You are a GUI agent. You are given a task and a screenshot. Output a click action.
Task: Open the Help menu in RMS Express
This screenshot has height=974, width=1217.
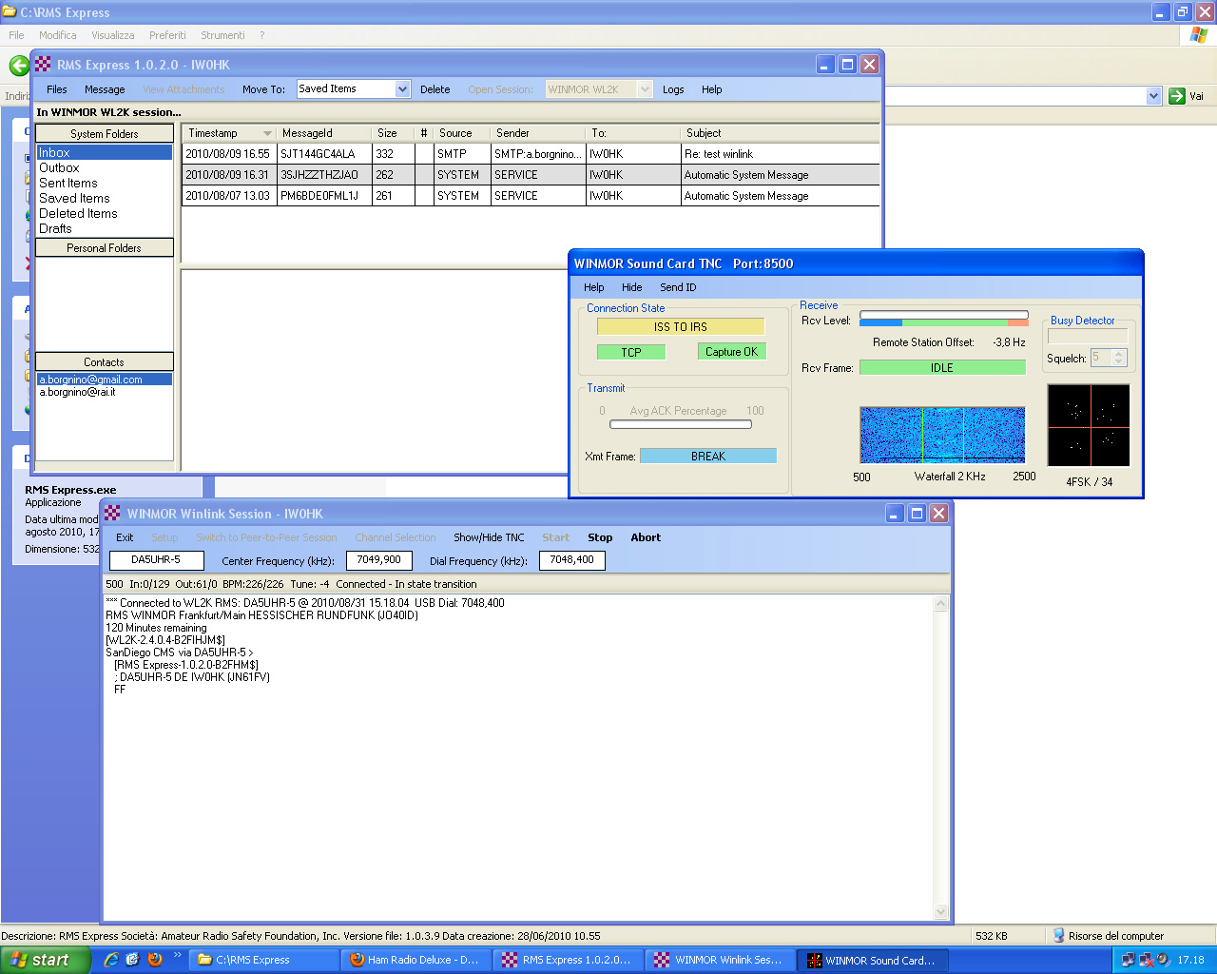point(711,89)
